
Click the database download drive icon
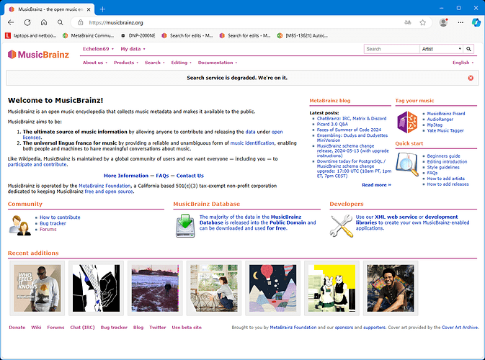pyautogui.click(x=185, y=225)
